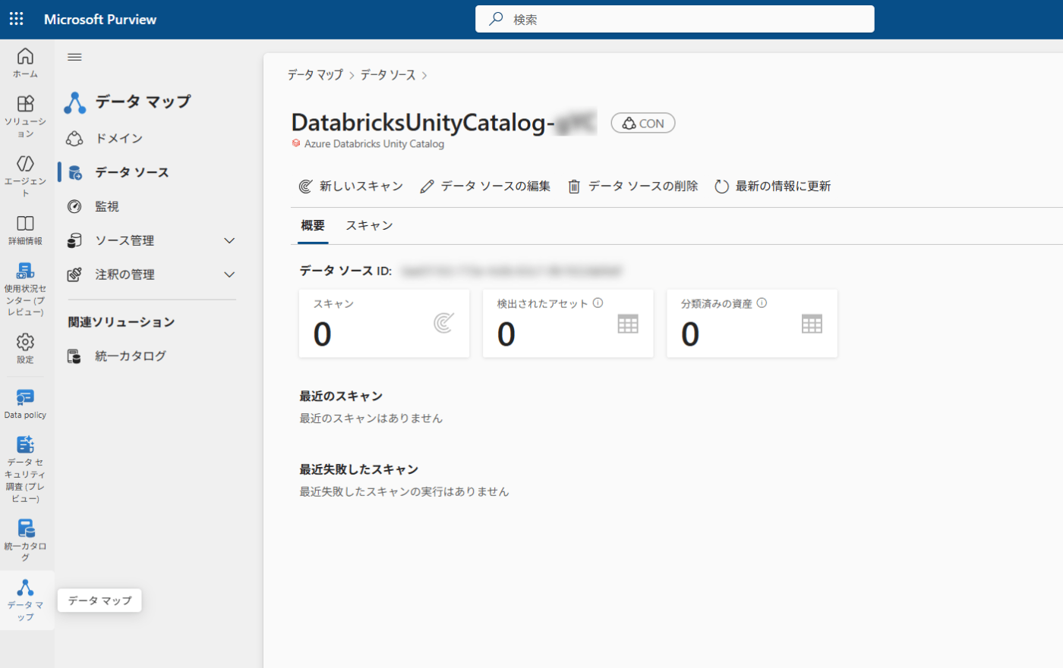Go to データ ソース breadcrumb

[388, 74]
